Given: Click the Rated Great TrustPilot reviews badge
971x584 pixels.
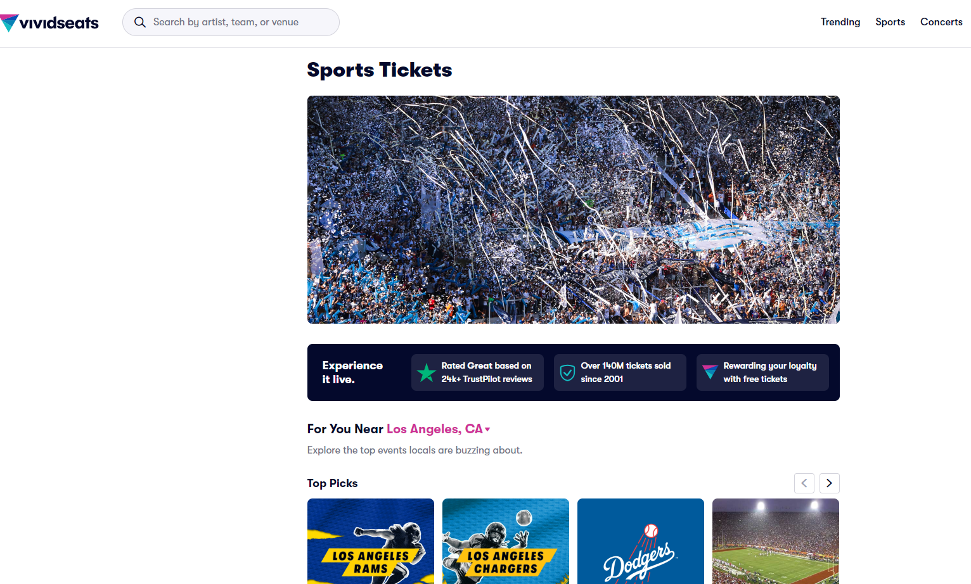Looking at the screenshot, I should (x=477, y=372).
